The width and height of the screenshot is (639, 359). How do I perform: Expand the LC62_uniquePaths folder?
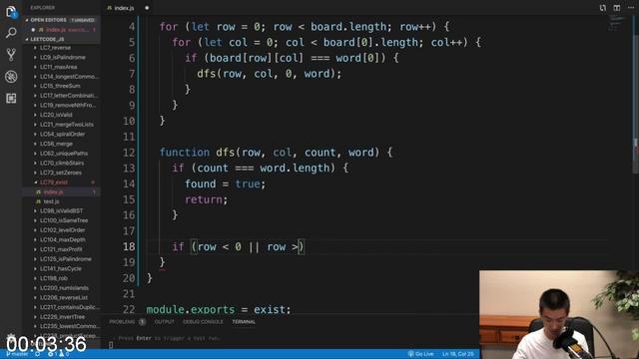pos(64,154)
